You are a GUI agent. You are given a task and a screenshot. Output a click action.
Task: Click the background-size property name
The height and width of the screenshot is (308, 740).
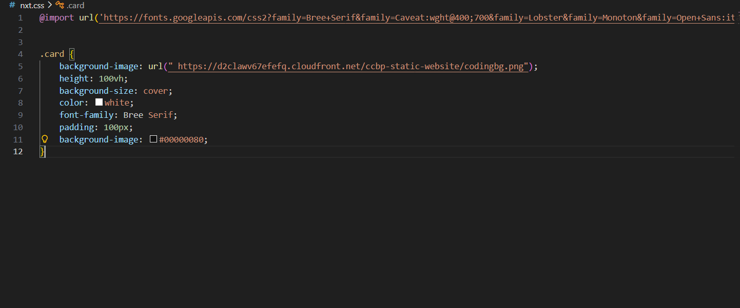96,91
